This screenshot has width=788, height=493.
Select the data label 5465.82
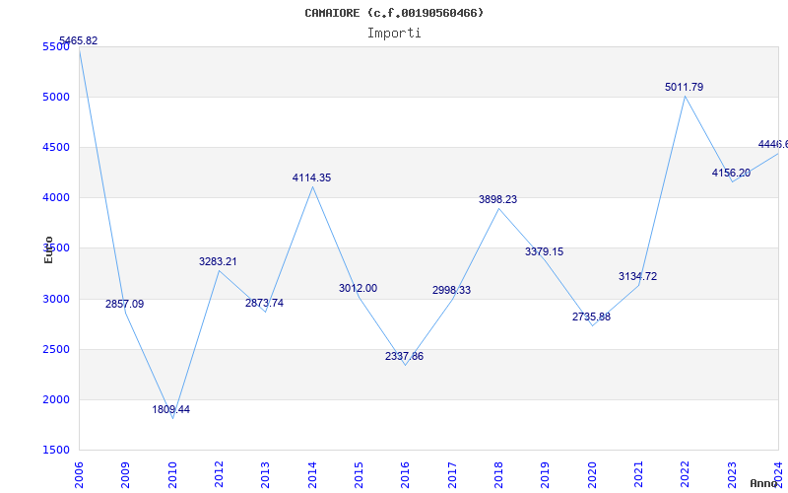pyautogui.click(x=79, y=40)
